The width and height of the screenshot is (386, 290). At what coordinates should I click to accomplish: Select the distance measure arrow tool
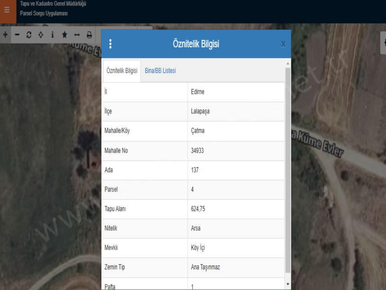(77, 35)
